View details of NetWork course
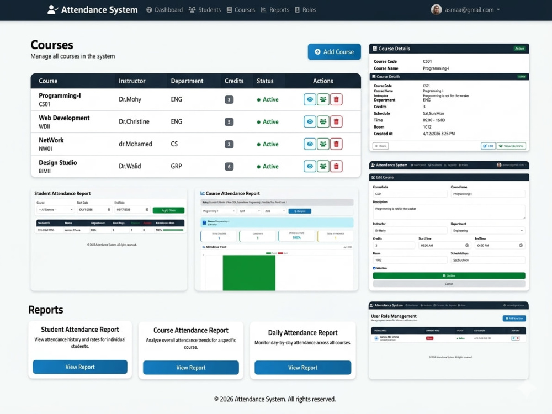 310,144
